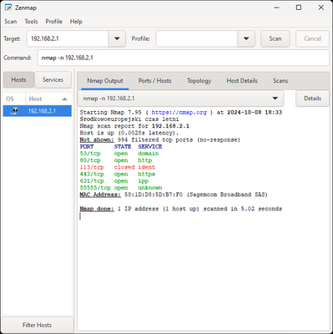This screenshot has width=333, height=334.
Task: Focus the Target input field
Action: coord(68,38)
